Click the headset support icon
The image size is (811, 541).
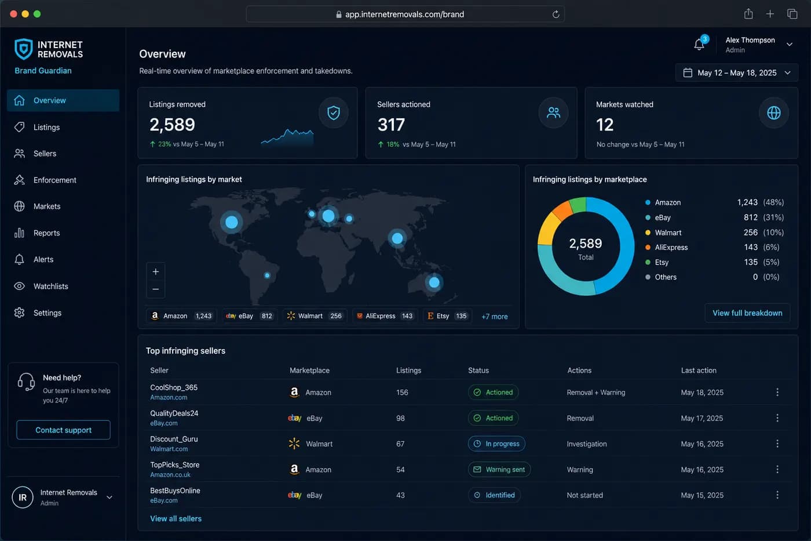point(26,382)
